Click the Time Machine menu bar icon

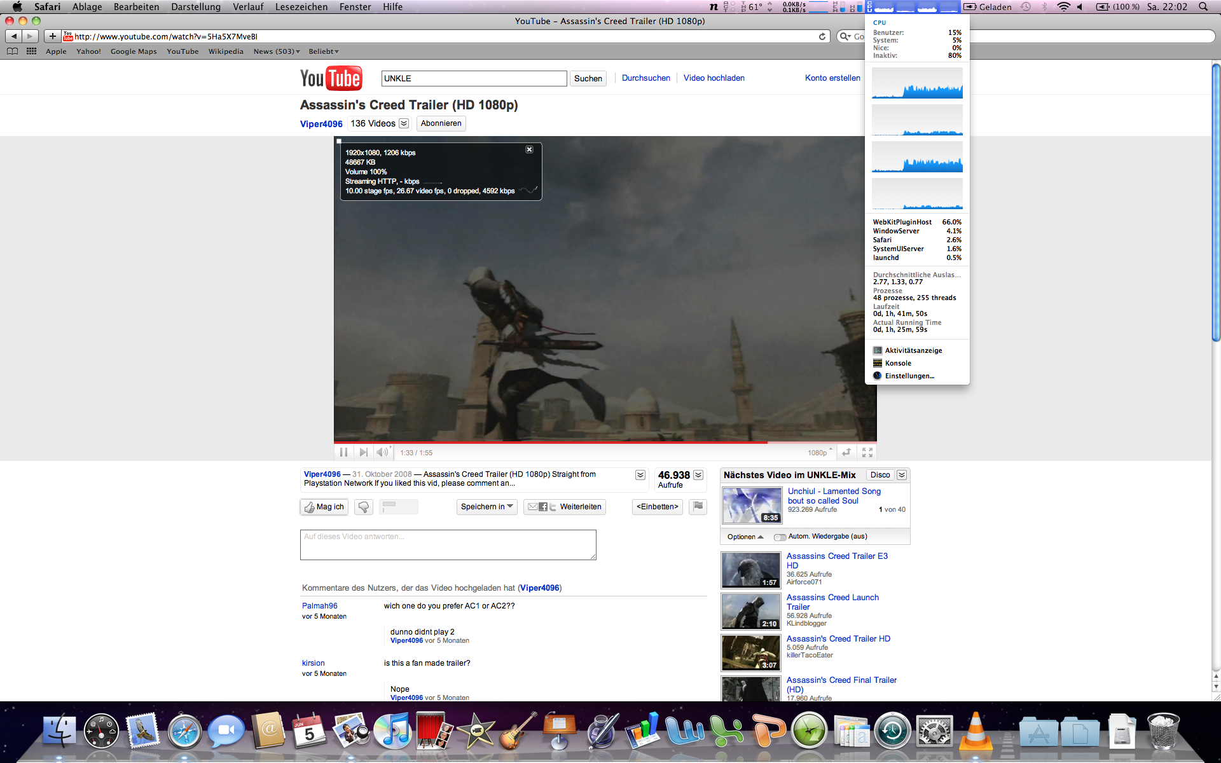[1026, 6]
